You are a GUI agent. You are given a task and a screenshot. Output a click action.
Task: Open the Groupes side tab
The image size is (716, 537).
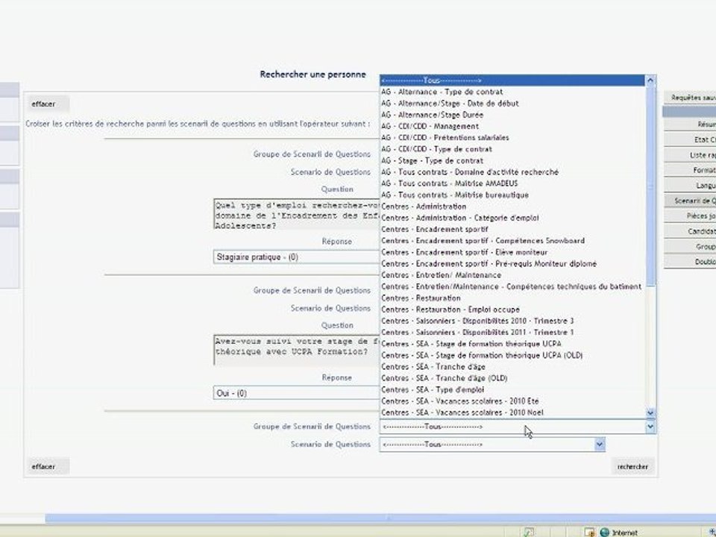click(x=690, y=247)
